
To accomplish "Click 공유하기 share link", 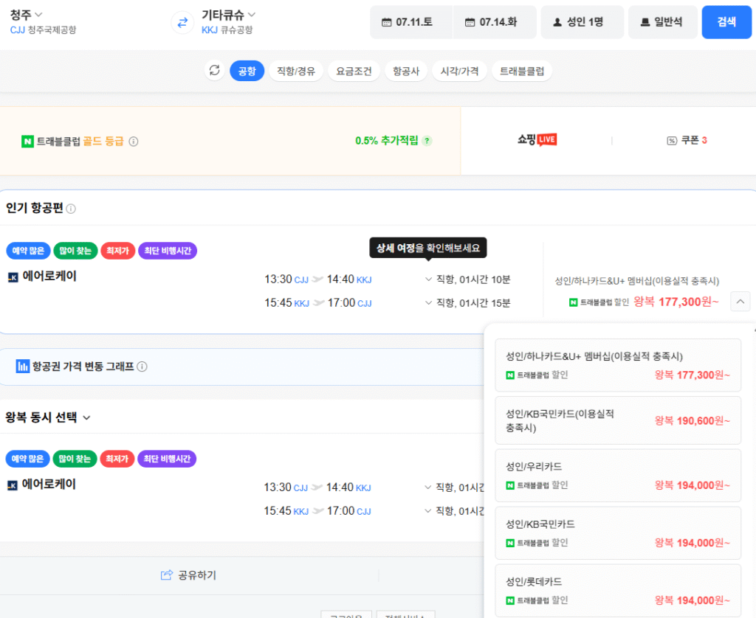I will (189, 574).
